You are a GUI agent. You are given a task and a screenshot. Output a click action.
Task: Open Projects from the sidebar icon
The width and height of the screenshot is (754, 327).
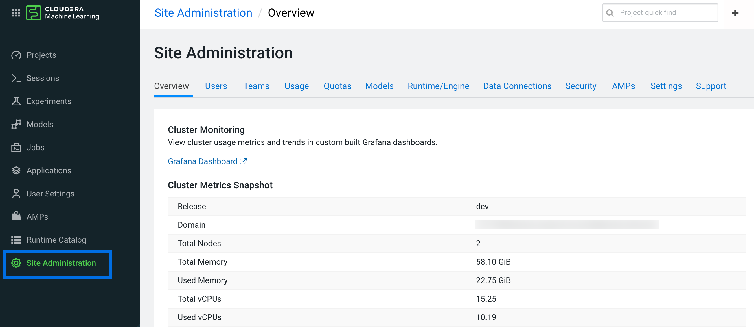coord(16,55)
